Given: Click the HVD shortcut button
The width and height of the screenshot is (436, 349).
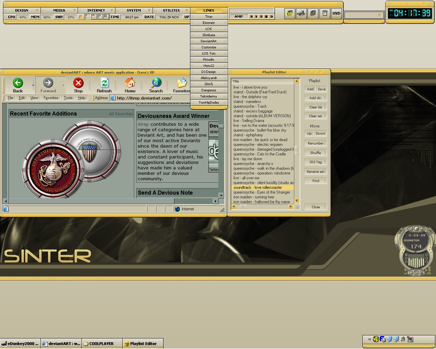Looking at the screenshot, I should click(x=337, y=13).
